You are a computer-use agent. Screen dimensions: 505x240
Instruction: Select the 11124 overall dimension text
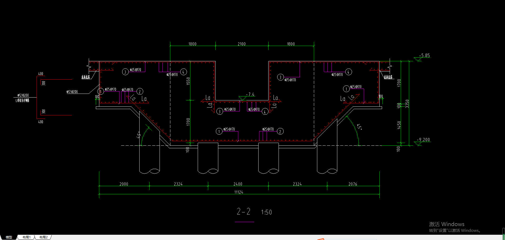click(x=239, y=192)
